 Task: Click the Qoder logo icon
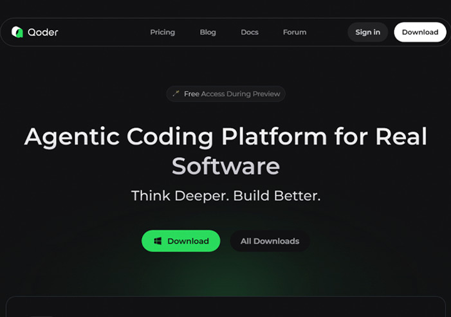(x=17, y=32)
